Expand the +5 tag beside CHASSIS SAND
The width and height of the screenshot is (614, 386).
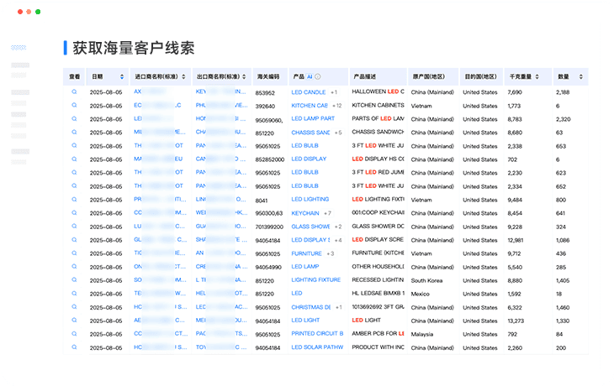point(337,133)
